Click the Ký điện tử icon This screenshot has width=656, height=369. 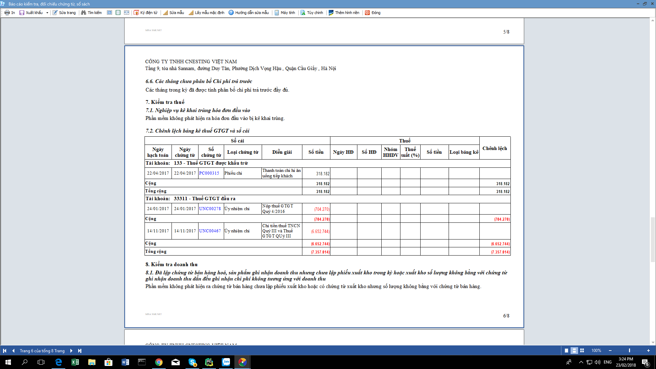(136, 13)
